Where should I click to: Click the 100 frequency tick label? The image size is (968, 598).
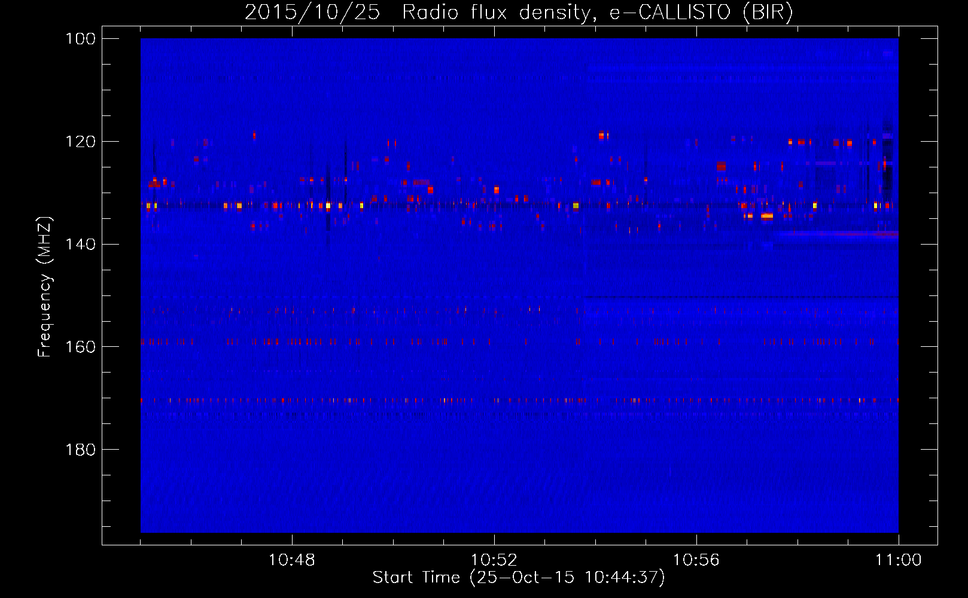81,39
